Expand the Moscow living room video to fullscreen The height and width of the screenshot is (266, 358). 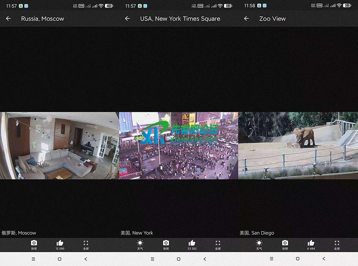coord(86,244)
